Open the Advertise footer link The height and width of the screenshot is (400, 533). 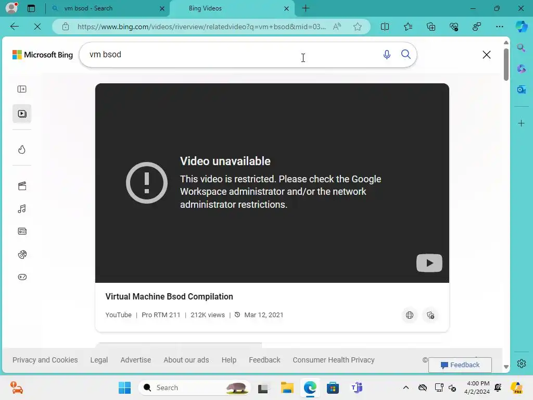coord(136,360)
